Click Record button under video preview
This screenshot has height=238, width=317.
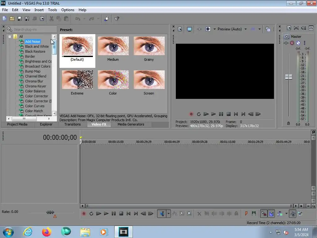click(x=191, y=114)
